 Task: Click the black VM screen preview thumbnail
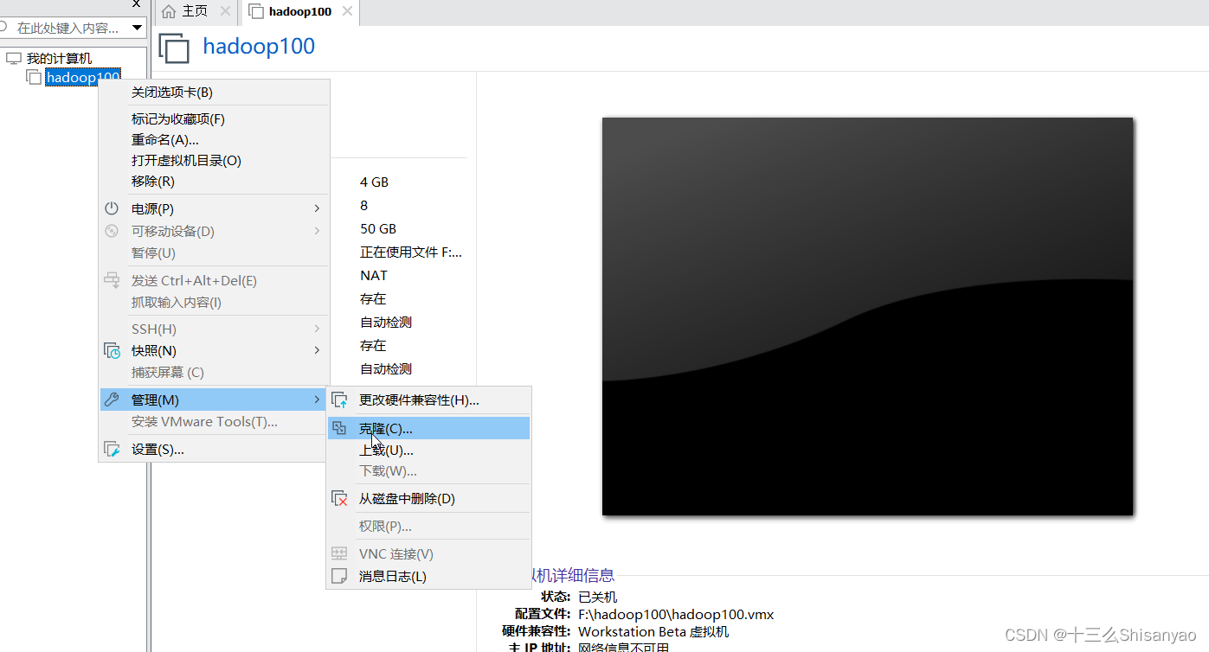click(867, 316)
